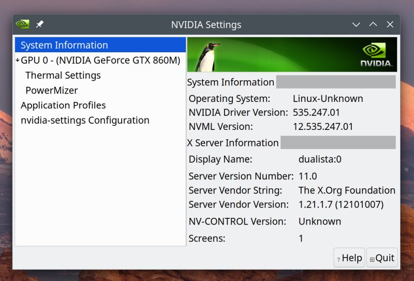414x281 pixels.
Task: Click the question mark icon on Help
Action: pyautogui.click(x=338, y=259)
